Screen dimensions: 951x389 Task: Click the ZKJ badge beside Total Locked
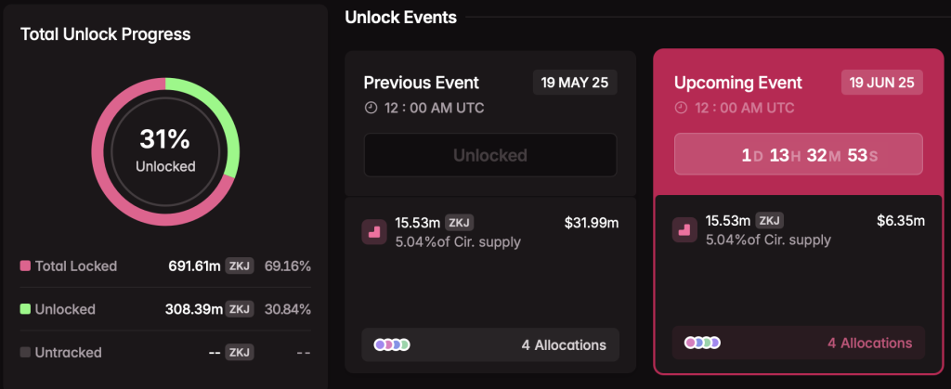pyautogui.click(x=239, y=266)
